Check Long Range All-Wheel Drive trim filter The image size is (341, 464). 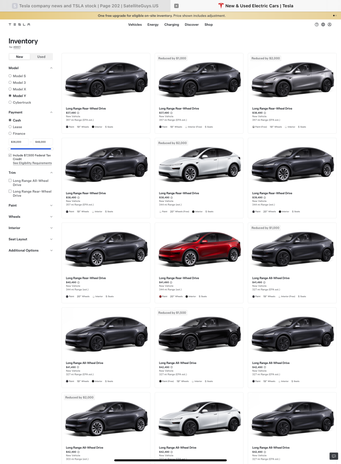(x=10, y=180)
